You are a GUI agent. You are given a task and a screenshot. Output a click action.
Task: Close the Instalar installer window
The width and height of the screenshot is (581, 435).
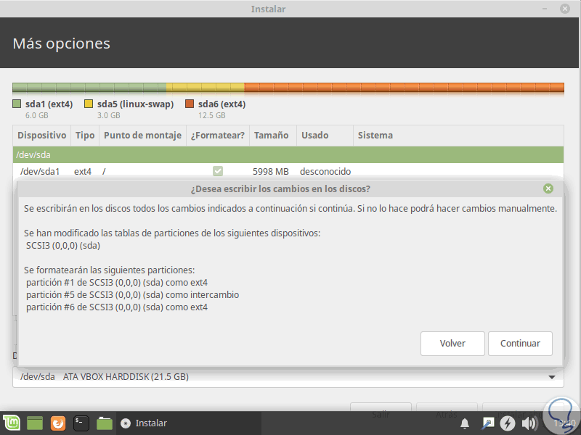565,9
